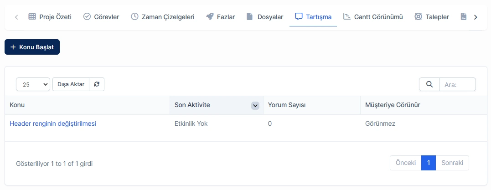
Task: Go to the Görevler tab
Action: (101, 17)
